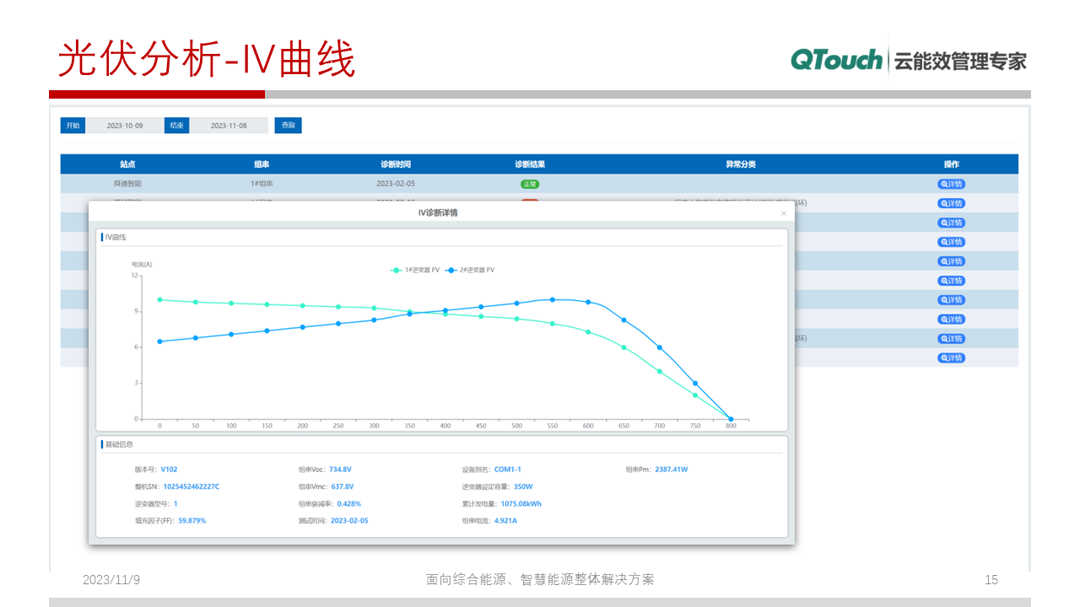Click the QTouch logo

[x=836, y=60]
